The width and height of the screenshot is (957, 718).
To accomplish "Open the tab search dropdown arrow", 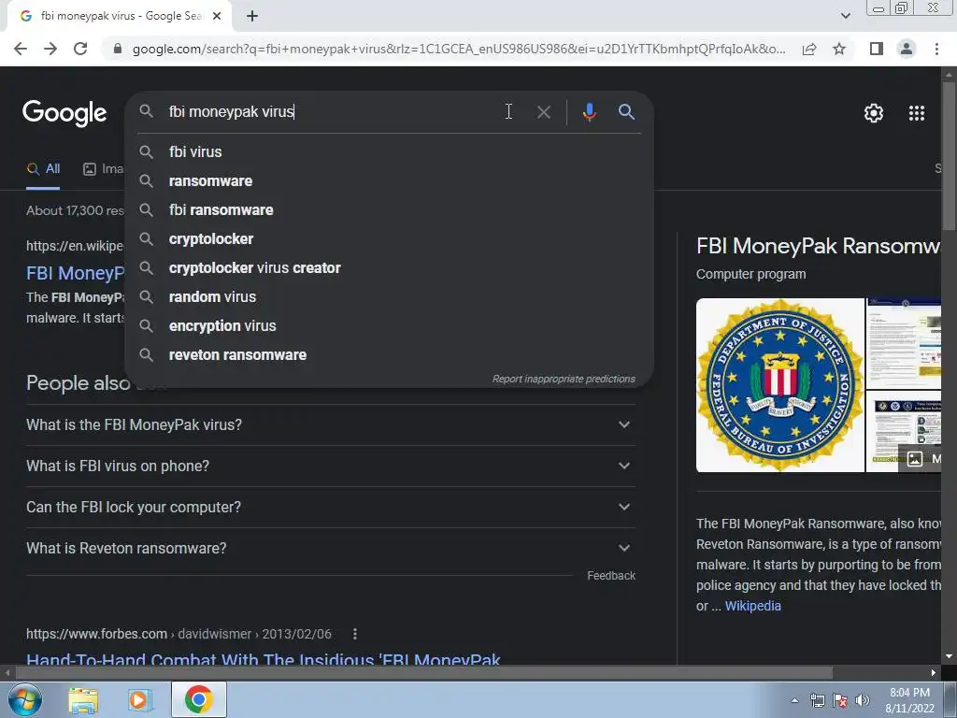I will point(845,16).
